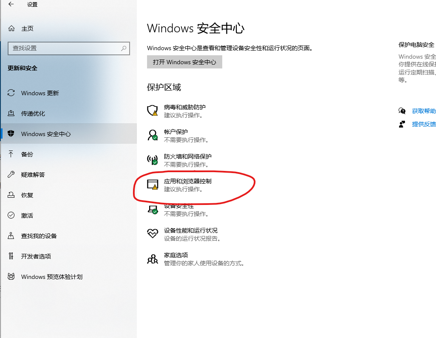Image resolution: width=436 pixels, height=338 pixels.
Task: Open the 恢复 settings page
Action: (x=69, y=195)
